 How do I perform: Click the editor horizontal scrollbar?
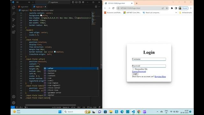tap(50, 105)
